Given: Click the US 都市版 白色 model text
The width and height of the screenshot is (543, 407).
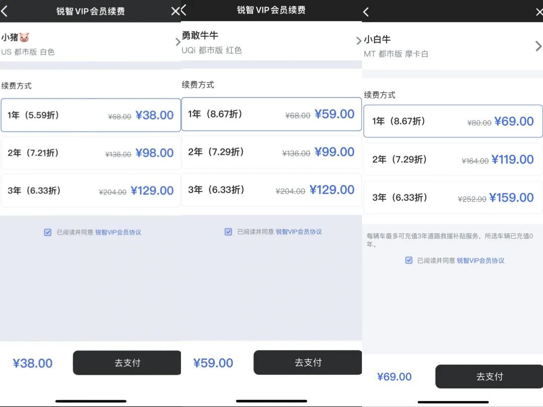Looking at the screenshot, I should pos(28,52).
